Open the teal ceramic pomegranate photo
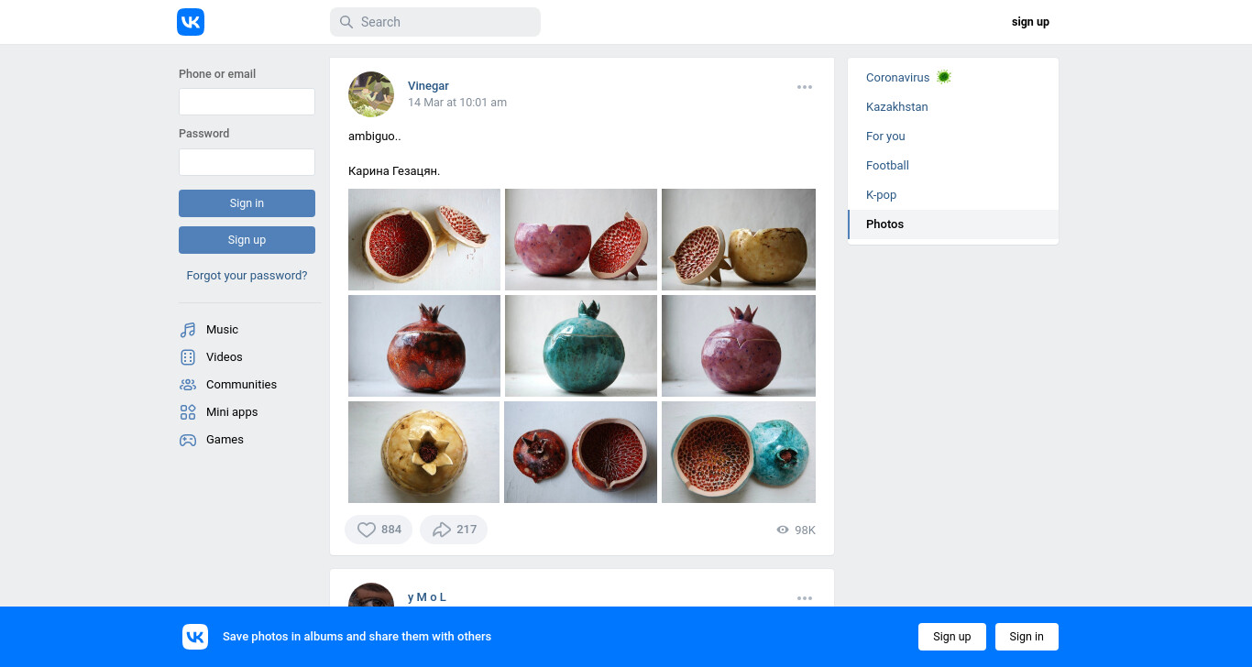This screenshot has height=667, width=1252. [581, 345]
